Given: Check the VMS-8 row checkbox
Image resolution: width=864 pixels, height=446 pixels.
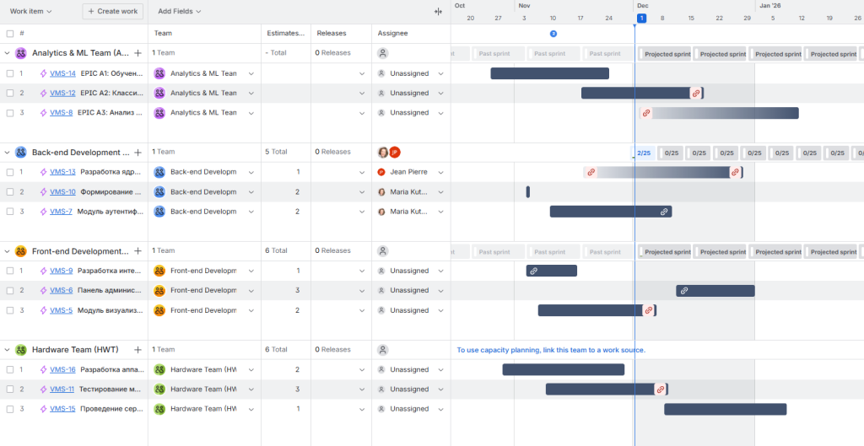Looking at the screenshot, I should click(x=10, y=113).
